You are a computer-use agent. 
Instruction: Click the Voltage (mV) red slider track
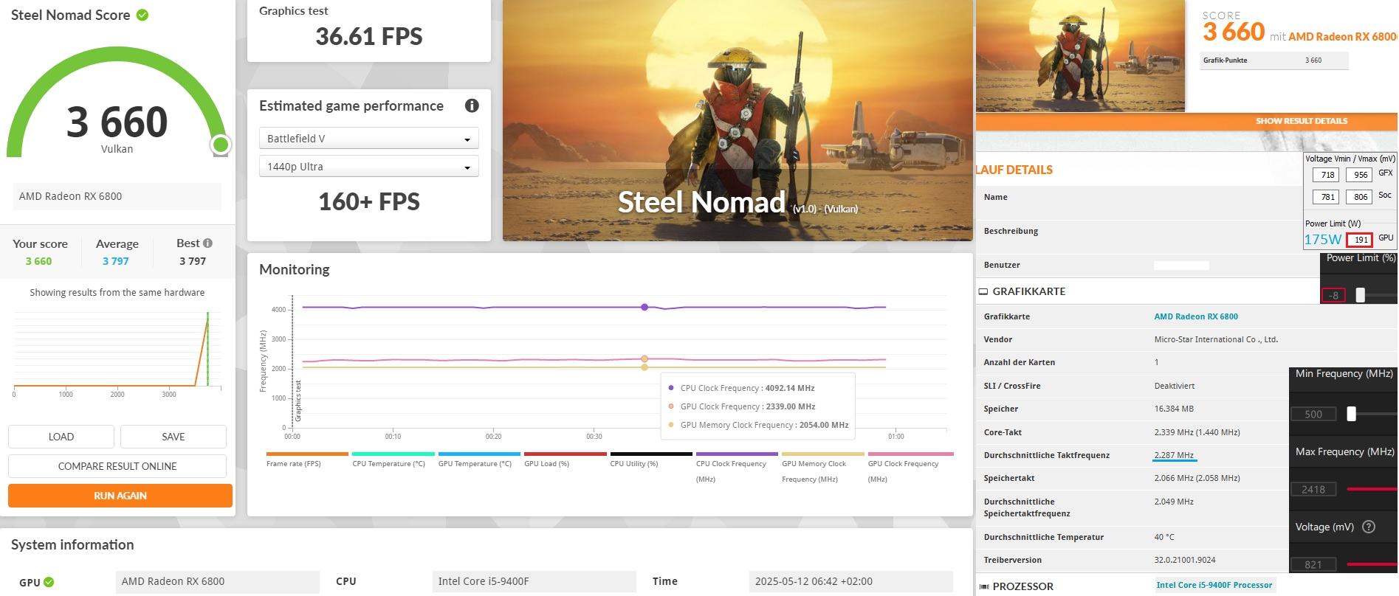pos(1372,564)
